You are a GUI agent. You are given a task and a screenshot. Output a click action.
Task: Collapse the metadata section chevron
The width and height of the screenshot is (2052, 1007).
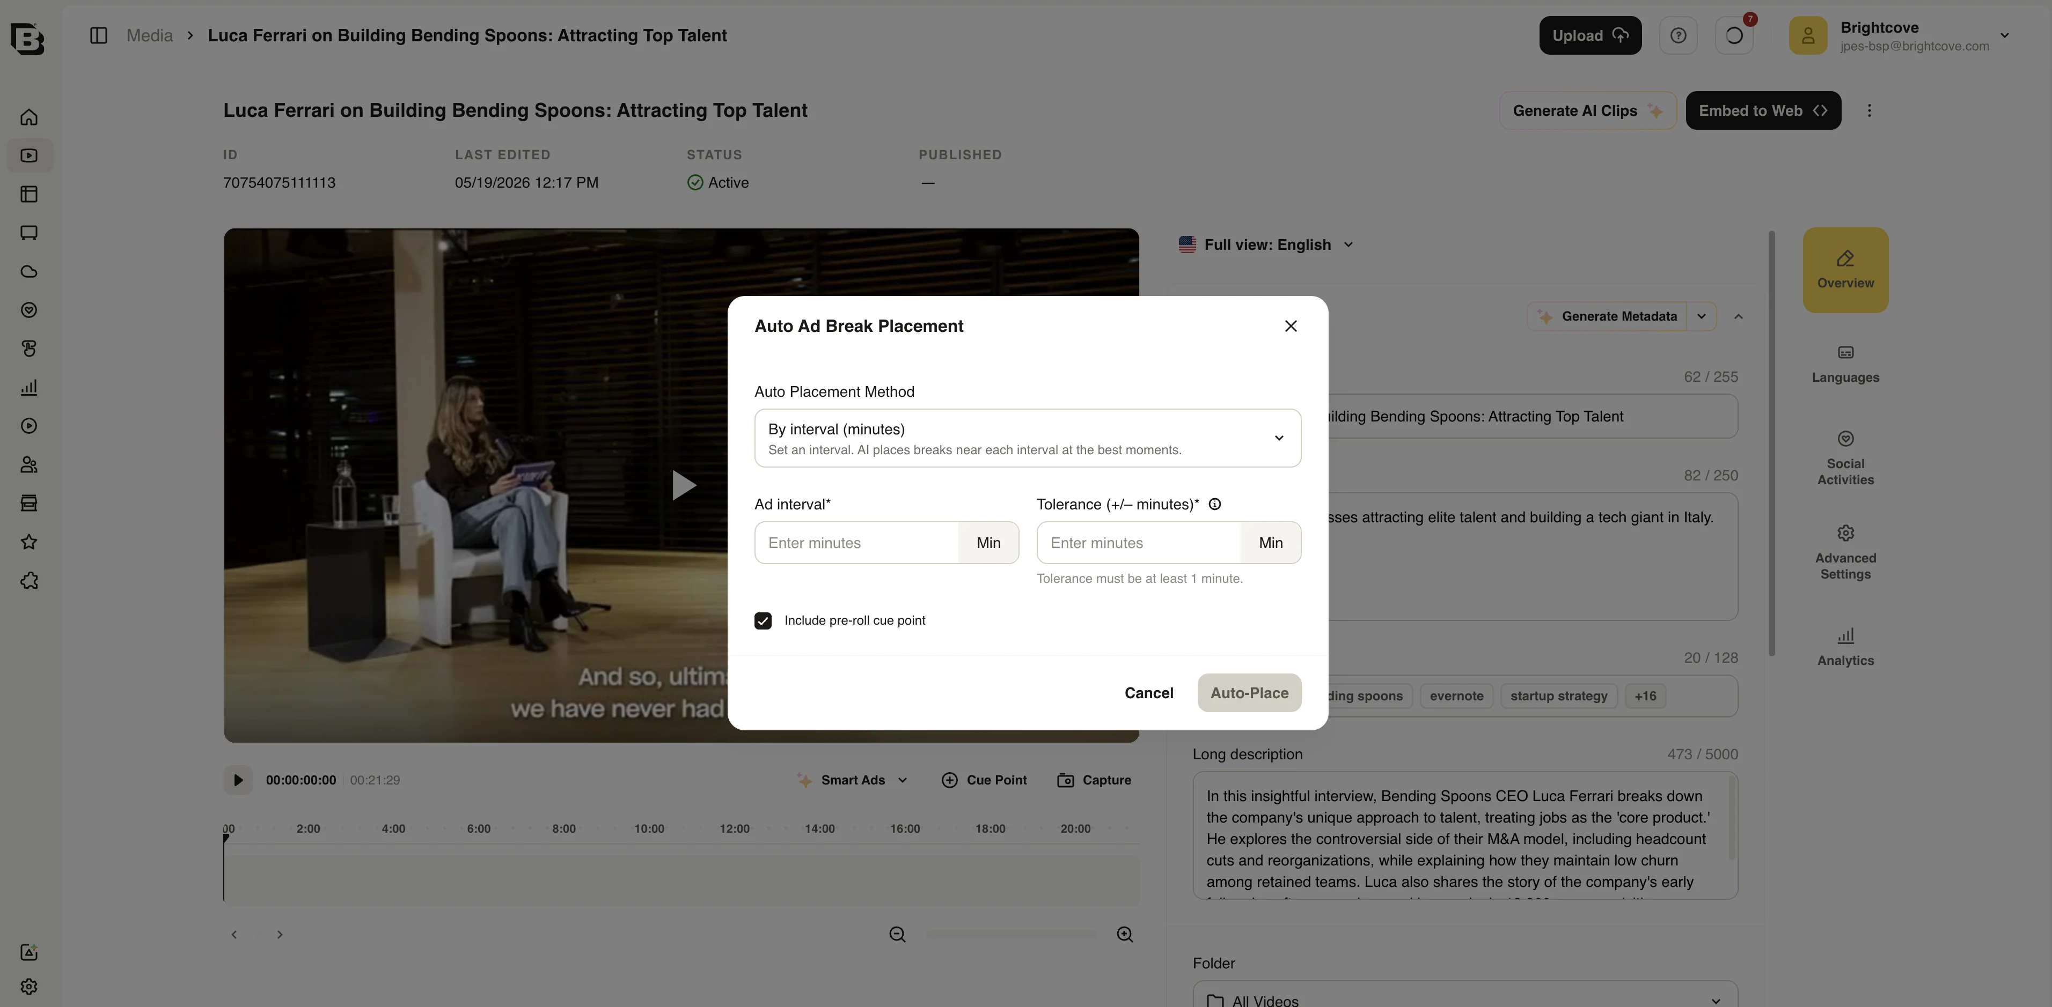(1739, 317)
